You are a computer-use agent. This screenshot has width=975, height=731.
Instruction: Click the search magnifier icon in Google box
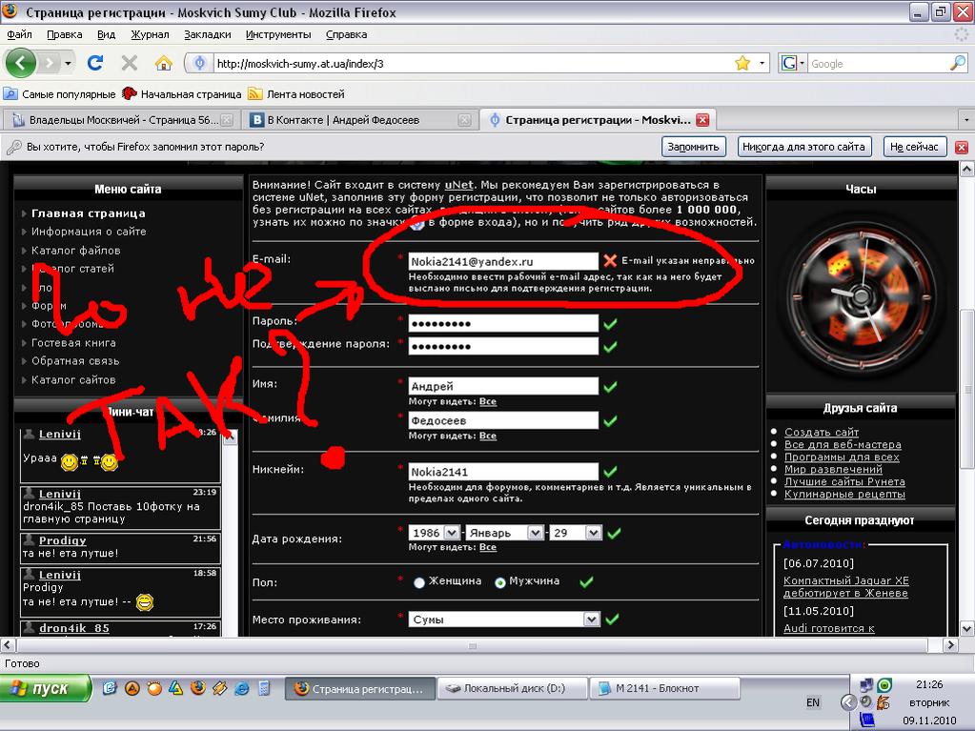[957, 63]
